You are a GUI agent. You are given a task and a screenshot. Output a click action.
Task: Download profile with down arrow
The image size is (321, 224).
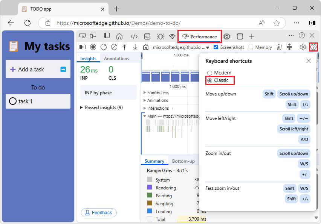(x=135, y=47)
